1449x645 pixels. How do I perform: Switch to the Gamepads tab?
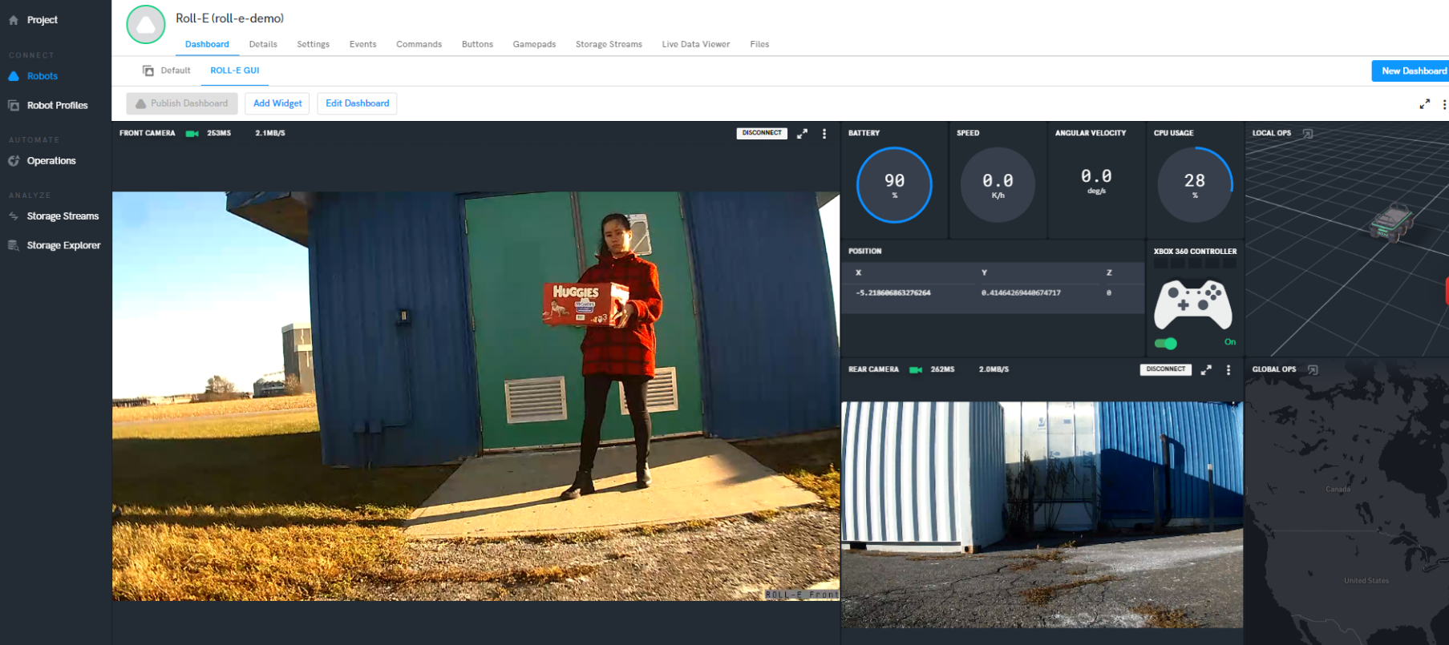point(534,44)
